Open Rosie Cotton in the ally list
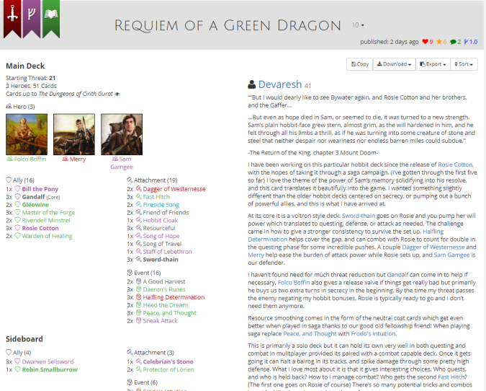This screenshot has width=486, height=391. tap(40, 228)
